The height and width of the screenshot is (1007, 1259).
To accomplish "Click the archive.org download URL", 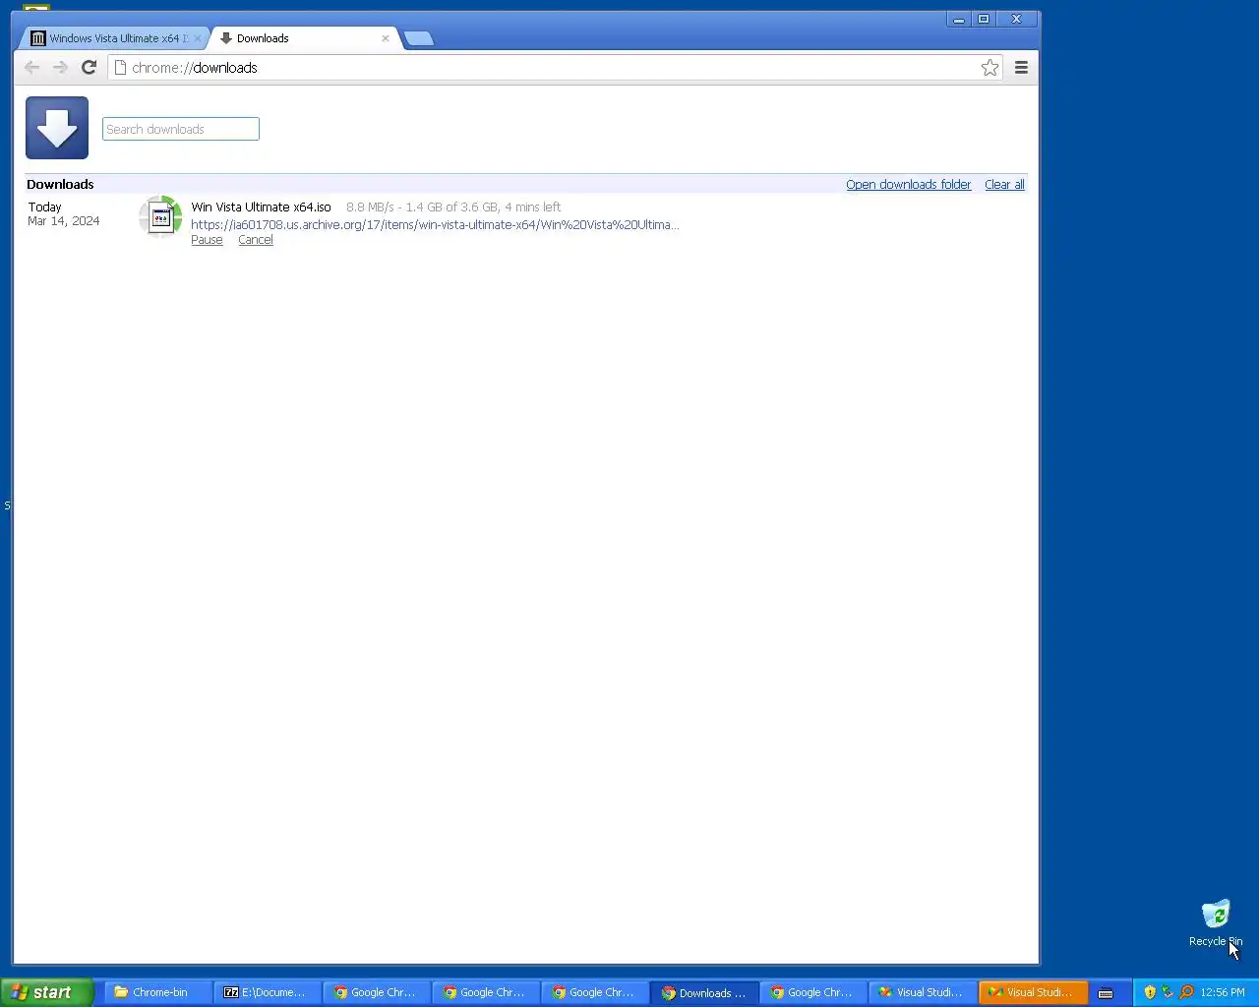I will (435, 224).
